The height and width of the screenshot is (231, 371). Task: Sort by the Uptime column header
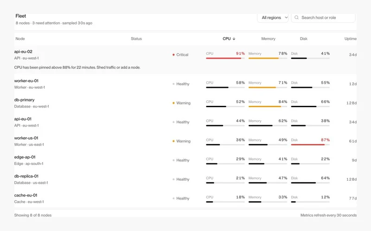351,39
